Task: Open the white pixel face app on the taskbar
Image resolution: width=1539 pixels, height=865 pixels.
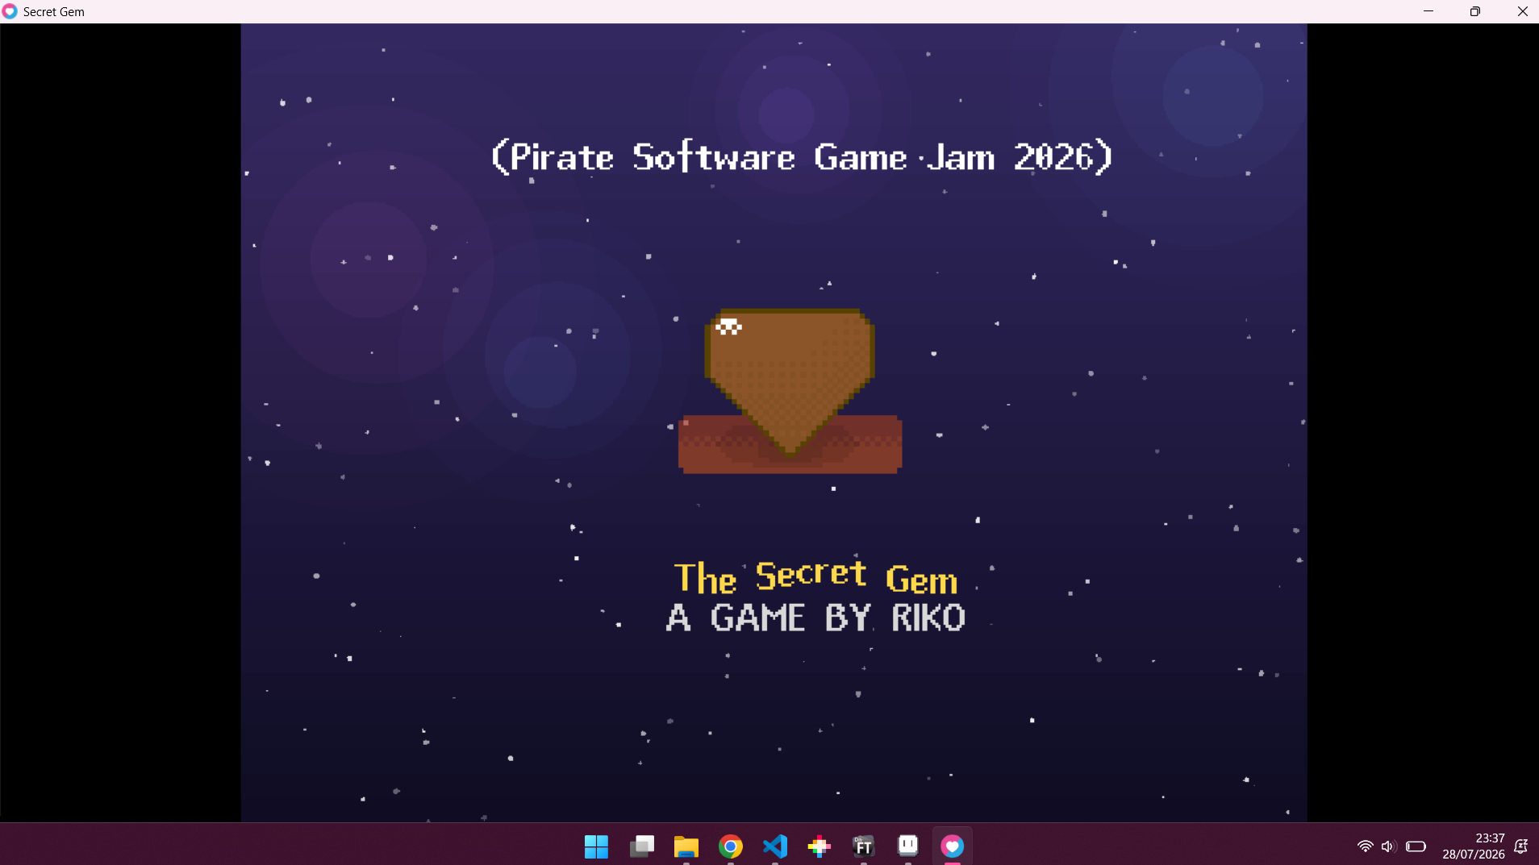Action: tap(908, 845)
